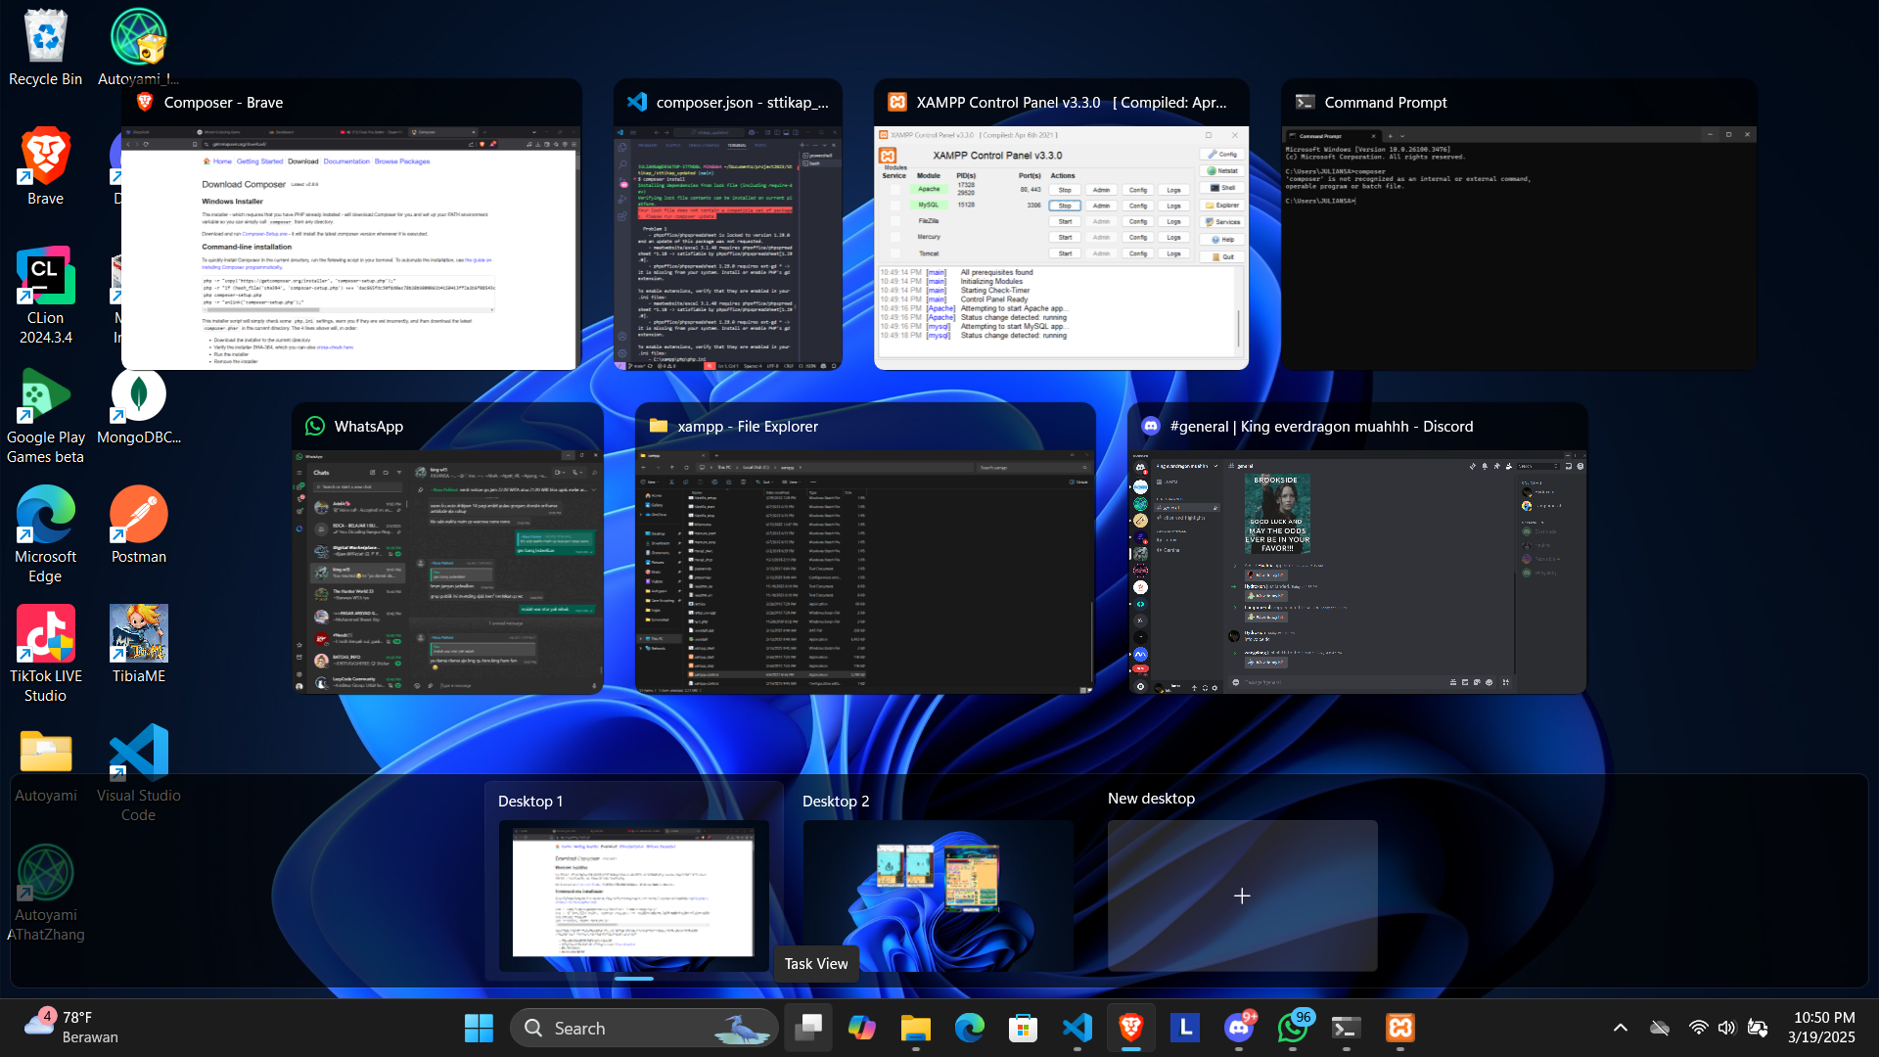This screenshot has width=1879, height=1057.
Task: Click the Windows Start button
Action: (479, 1028)
